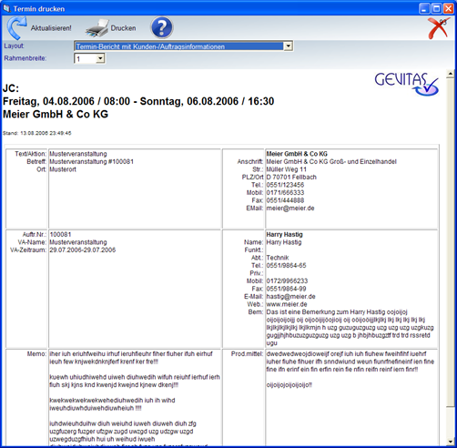Viewport: 457px width, 448px height.
Task: Minimize the Termin drucken window
Action: 424,8
